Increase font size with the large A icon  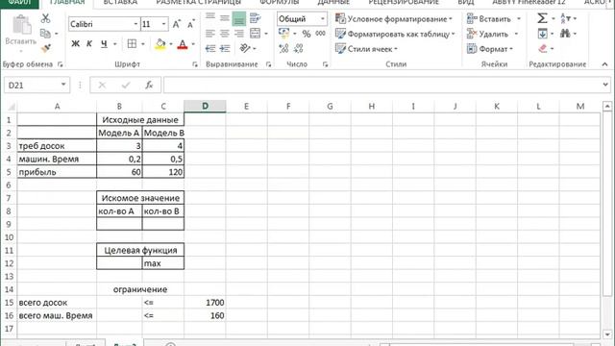coord(177,24)
